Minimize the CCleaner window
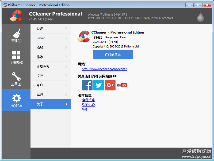The height and width of the screenshot is (161, 214). tap(189, 5)
